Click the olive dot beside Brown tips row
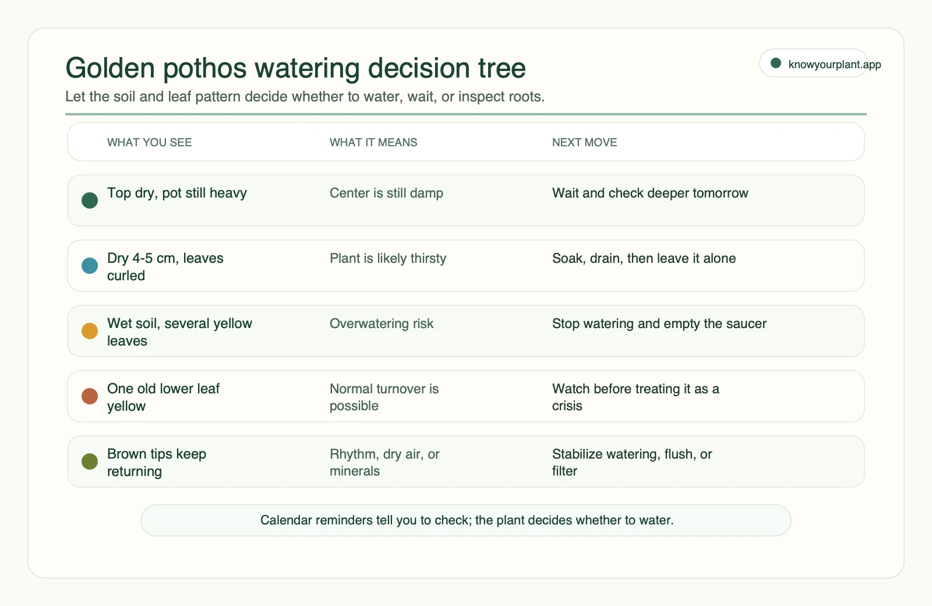The width and height of the screenshot is (932, 606). pos(90,461)
